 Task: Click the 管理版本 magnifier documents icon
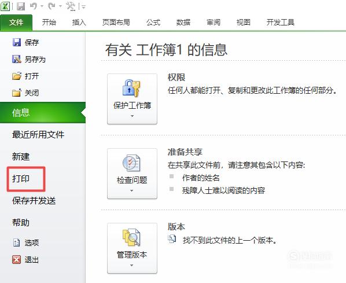pyautogui.click(x=131, y=237)
